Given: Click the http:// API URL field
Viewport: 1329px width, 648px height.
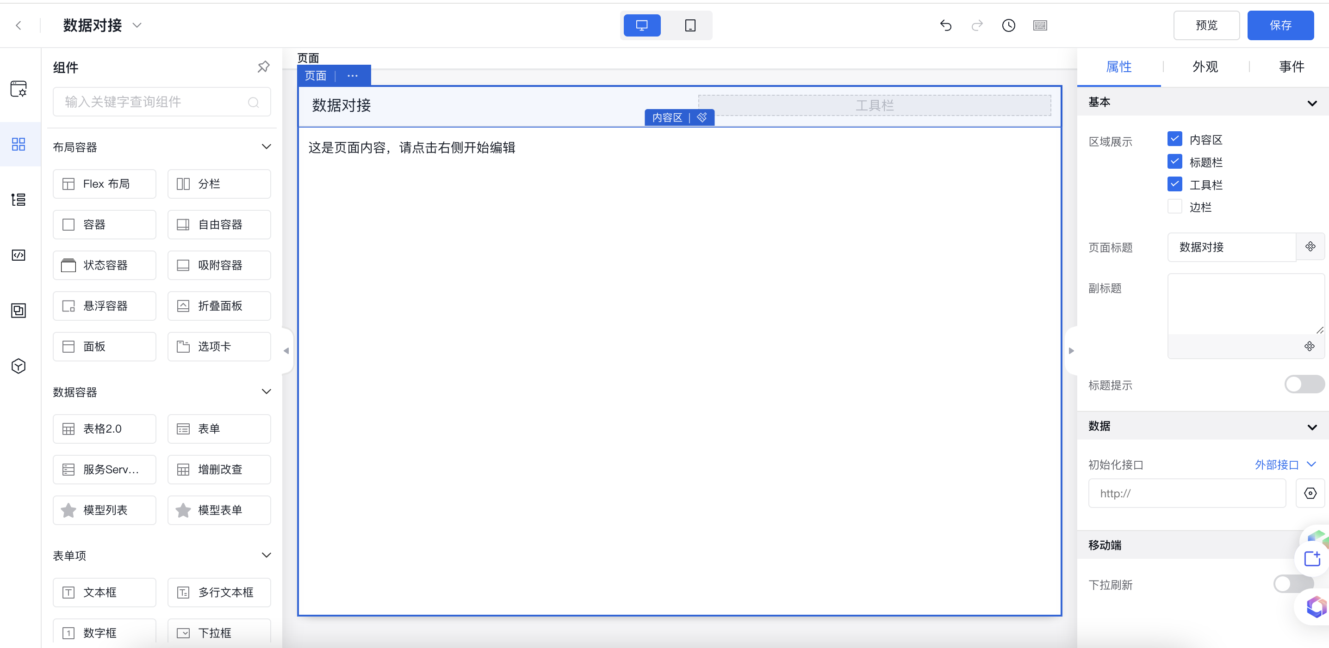Looking at the screenshot, I should pos(1187,494).
